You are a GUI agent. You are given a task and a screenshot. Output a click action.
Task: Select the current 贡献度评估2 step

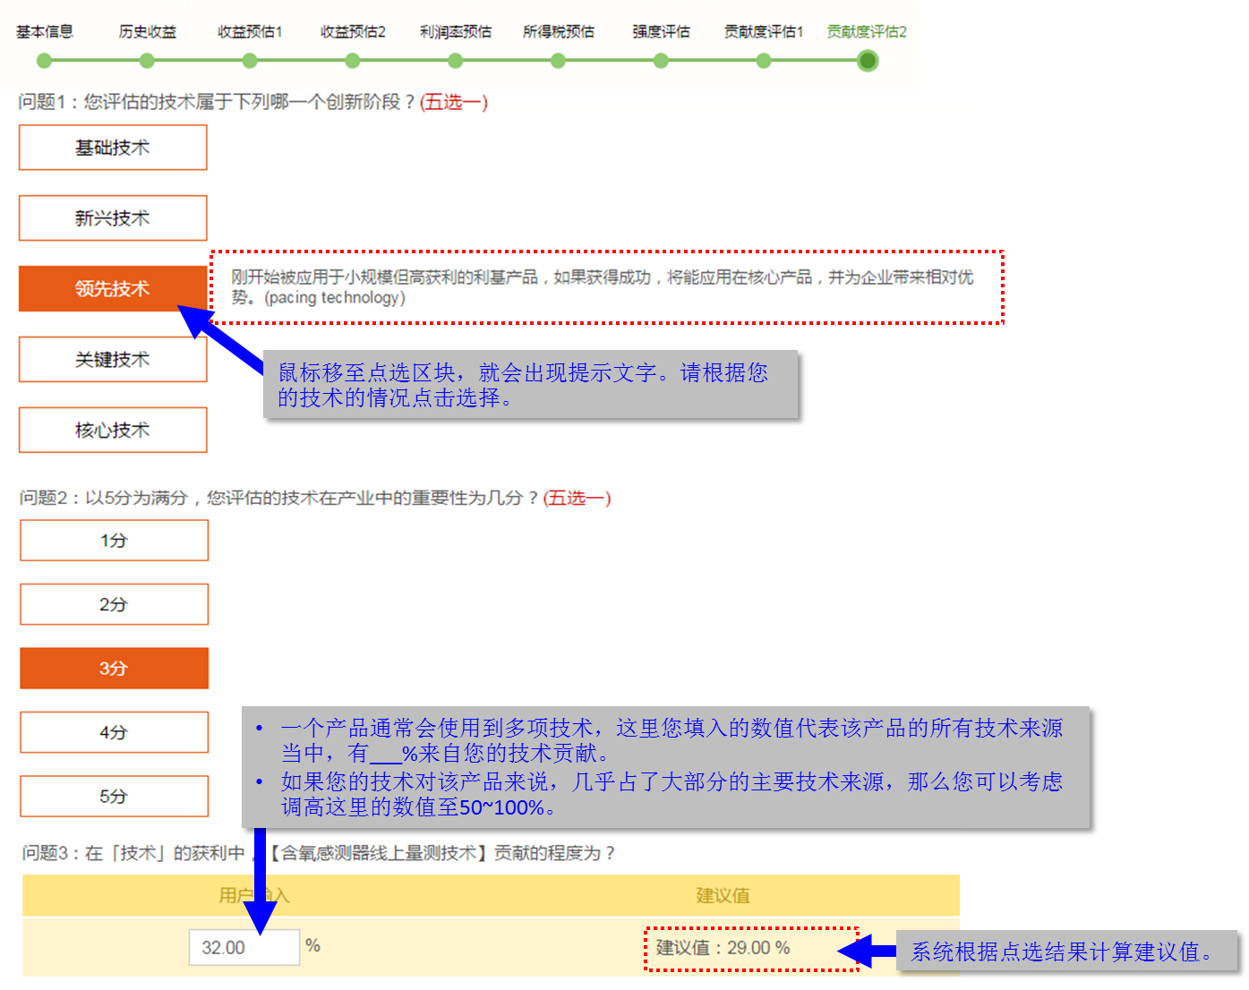pos(867,31)
